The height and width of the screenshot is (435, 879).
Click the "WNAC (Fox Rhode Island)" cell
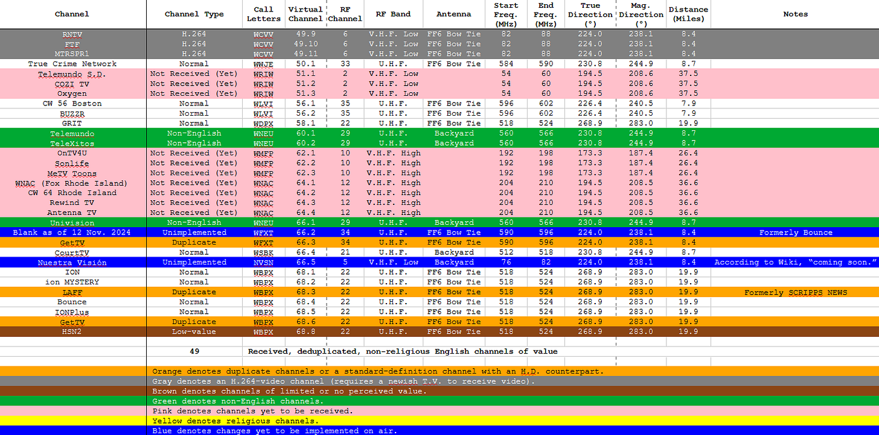tap(72, 183)
